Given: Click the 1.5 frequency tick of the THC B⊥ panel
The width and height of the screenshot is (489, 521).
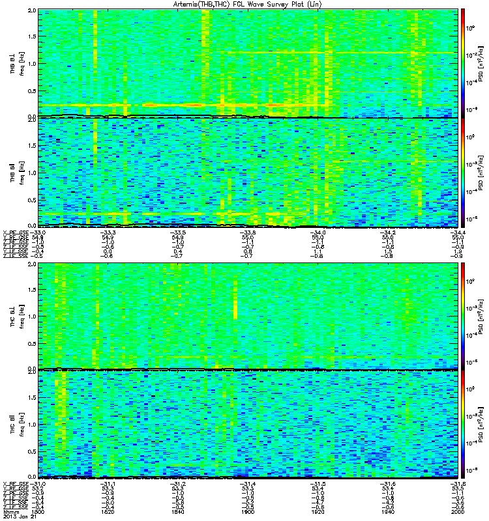Looking at the screenshot, I should 32,290.
